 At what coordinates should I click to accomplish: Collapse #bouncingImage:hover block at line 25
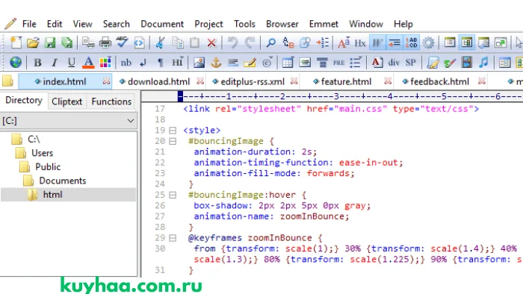click(173, 195)
